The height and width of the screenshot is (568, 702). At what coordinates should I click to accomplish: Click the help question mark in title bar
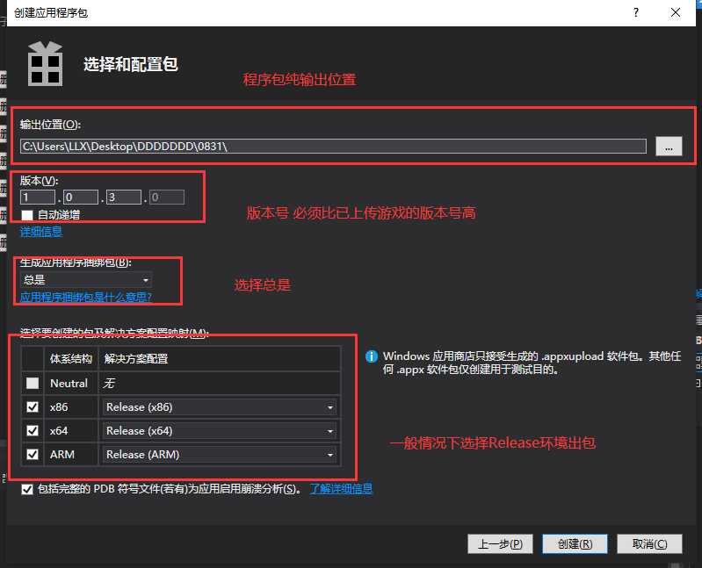tap(633, 12)
